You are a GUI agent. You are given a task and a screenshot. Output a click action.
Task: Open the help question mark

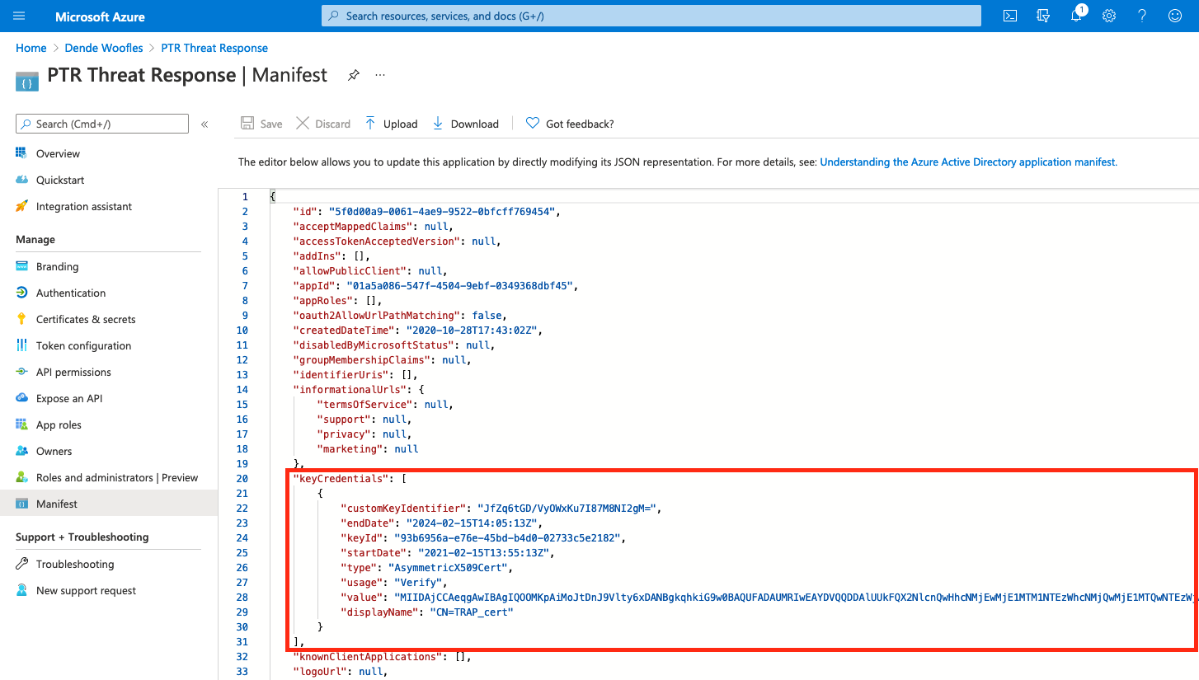1142,16
